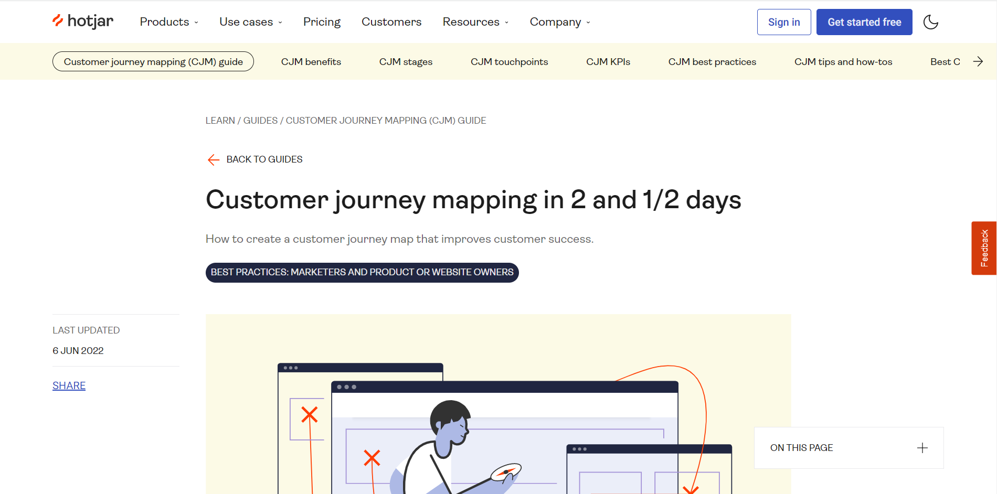Click BACK TO GUIDES link

tap(264, 159)
